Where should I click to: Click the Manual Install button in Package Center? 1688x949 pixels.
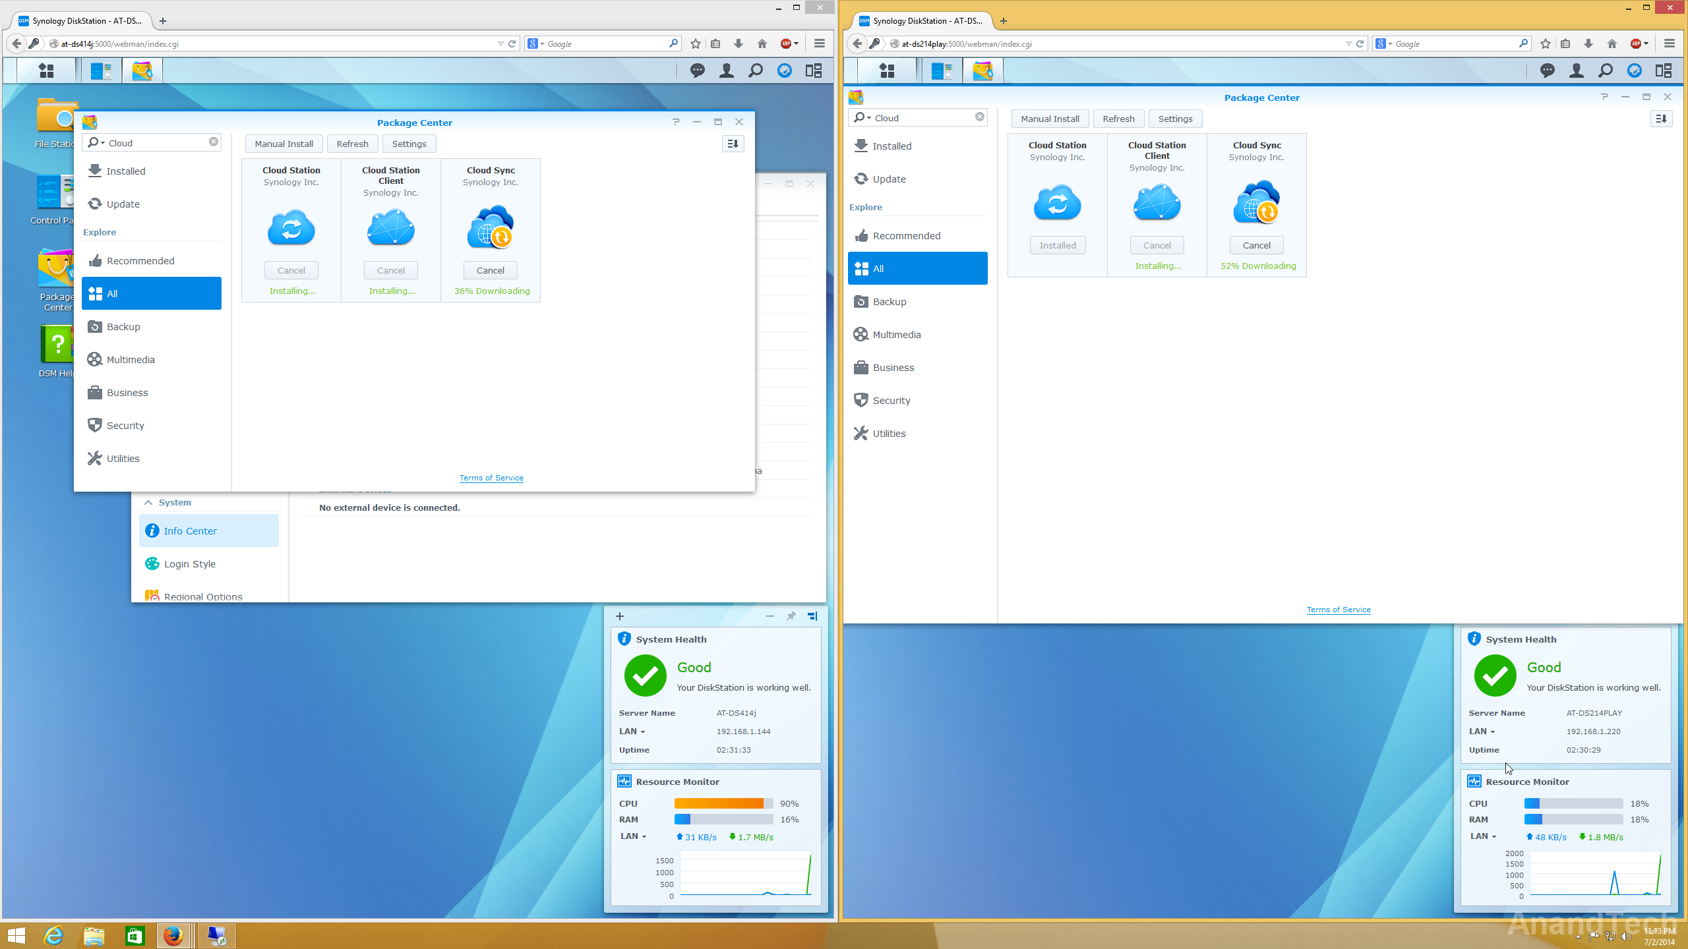tap(284, 142)
